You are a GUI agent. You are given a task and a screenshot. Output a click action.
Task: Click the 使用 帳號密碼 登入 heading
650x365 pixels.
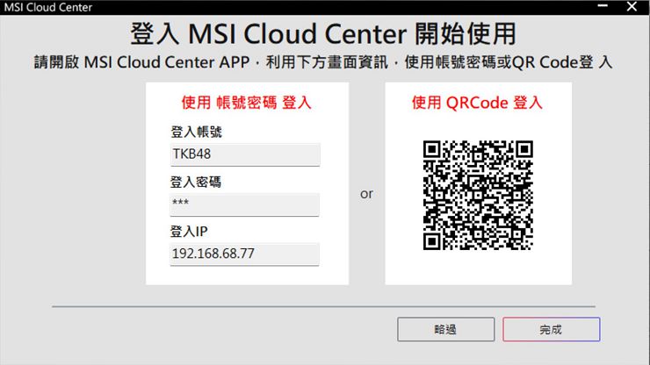(x=246, y=103)
